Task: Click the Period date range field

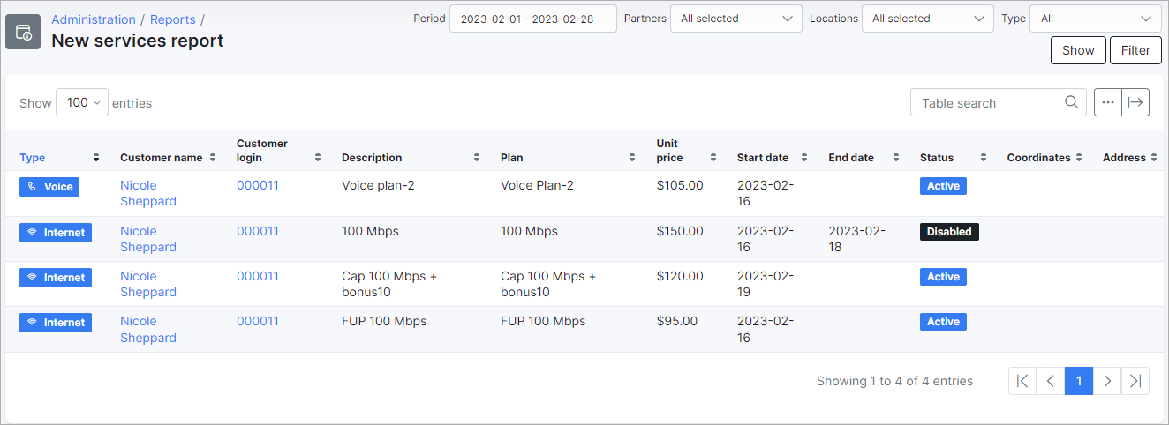Action: (533, 19)
